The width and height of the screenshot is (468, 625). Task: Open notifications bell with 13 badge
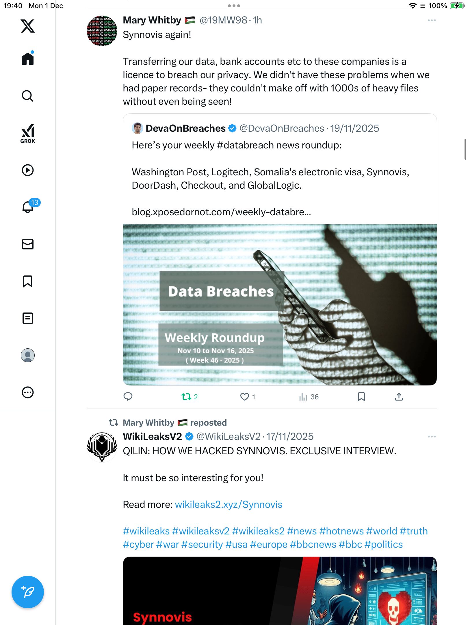[28, 207]
